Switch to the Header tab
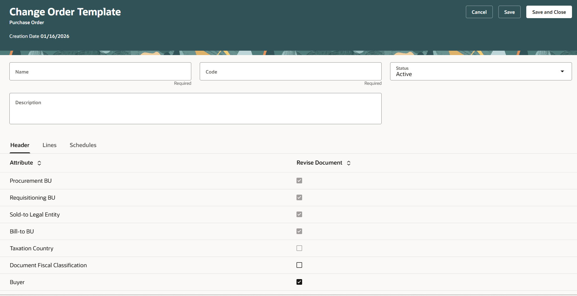577x296 pixels. [x=20, y=145]
